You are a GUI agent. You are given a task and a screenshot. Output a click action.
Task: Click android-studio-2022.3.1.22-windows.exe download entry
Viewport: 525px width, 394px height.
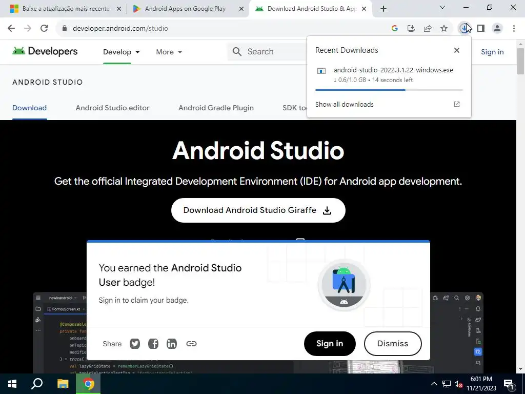[389, 75]
